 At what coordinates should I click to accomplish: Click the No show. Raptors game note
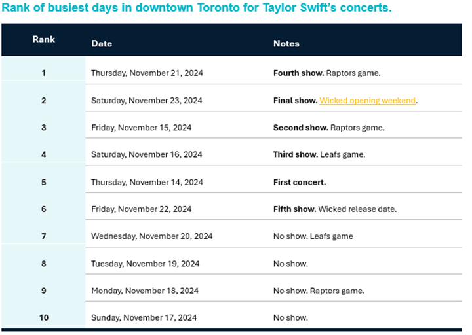[319, 291]
